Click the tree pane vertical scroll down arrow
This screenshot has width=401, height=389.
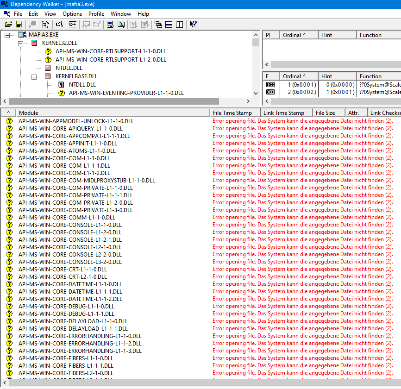click(256, 94)
